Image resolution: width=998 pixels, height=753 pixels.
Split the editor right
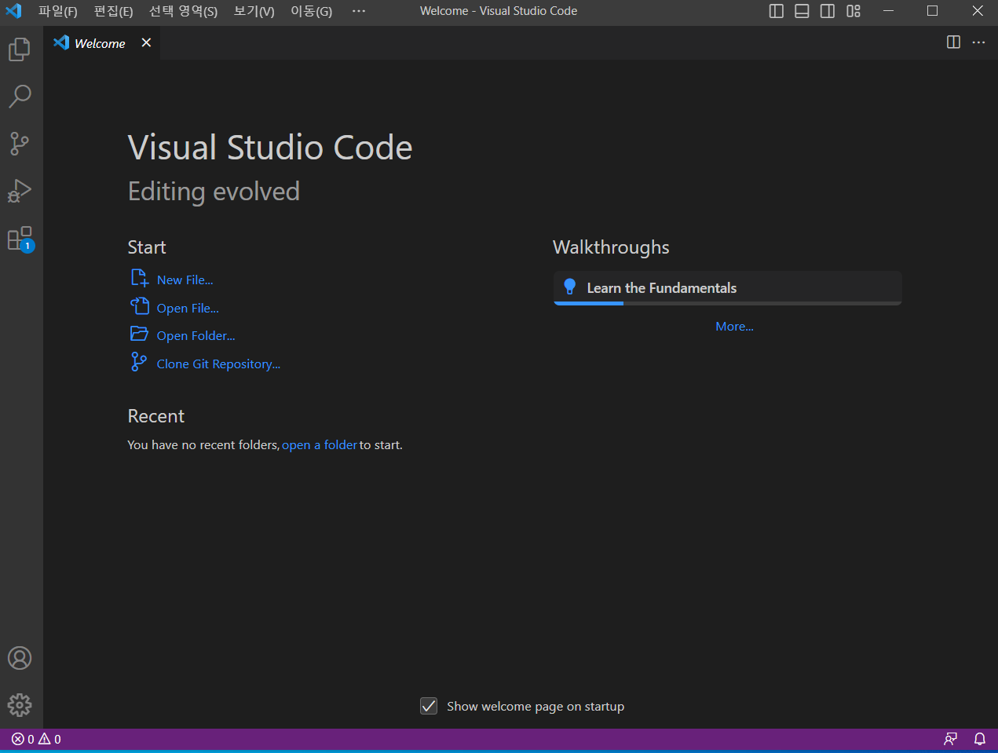(x=953, y=42)
